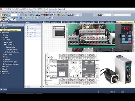Open the Window menu
The height and width of the screenshot is (101, 135).
60,12
